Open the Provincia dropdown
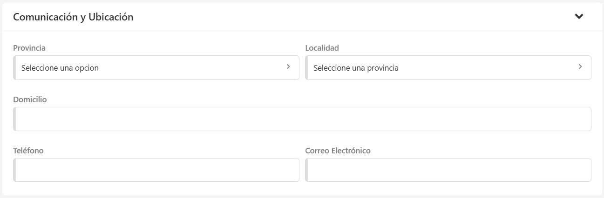 [156, 68]
